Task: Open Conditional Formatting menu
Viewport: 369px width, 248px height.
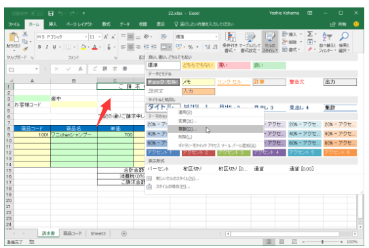Action: pyautogui.click(x=230, y=42)
